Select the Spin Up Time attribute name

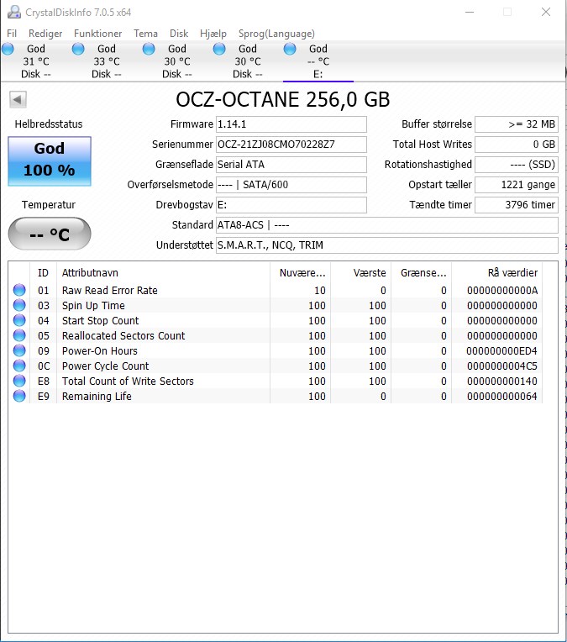[x=93, y=305]
